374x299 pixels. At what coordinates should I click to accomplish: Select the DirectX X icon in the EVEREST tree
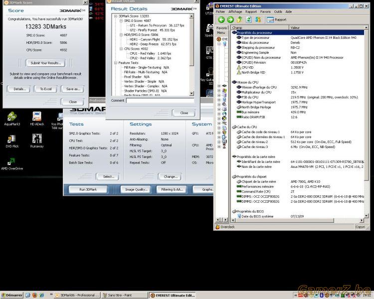tap(224, 118)
